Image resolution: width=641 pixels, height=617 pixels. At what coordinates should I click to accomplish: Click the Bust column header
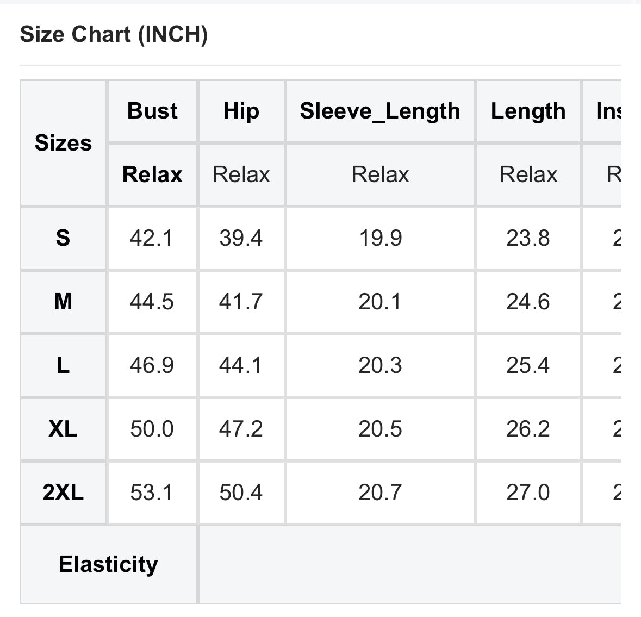coord(152,111)
